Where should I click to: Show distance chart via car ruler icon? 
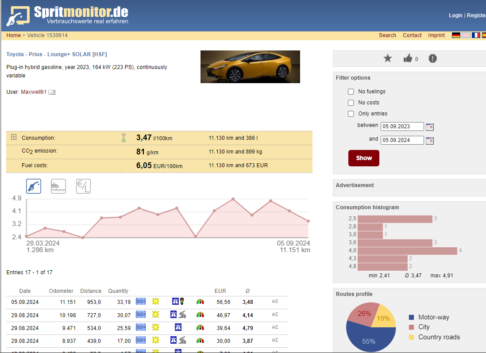(x=58, y=186)
